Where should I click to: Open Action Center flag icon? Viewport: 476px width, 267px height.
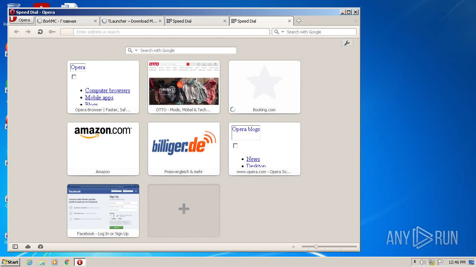point(441,262)
